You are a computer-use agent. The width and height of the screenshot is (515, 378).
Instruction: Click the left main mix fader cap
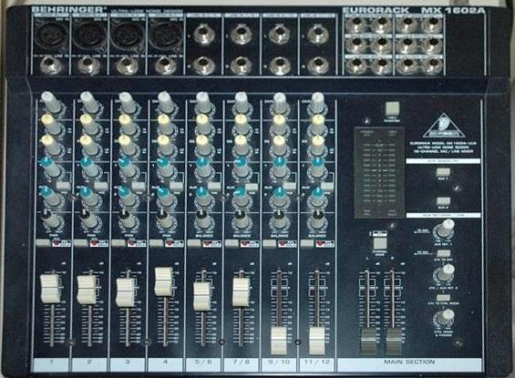point(368,342)
